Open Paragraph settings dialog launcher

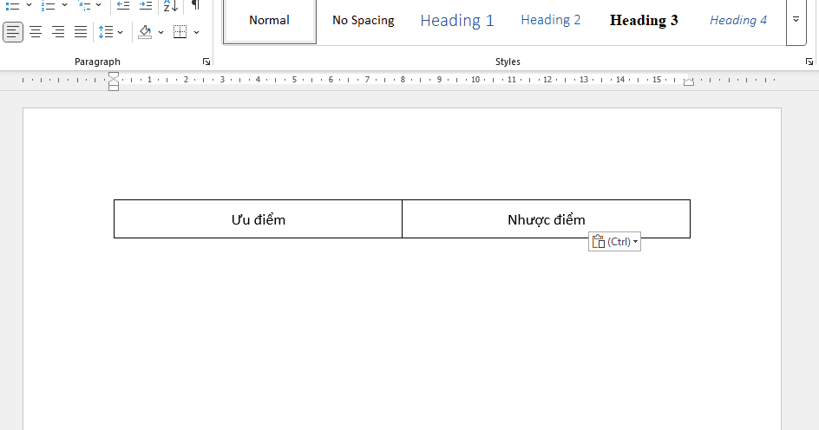206,62
